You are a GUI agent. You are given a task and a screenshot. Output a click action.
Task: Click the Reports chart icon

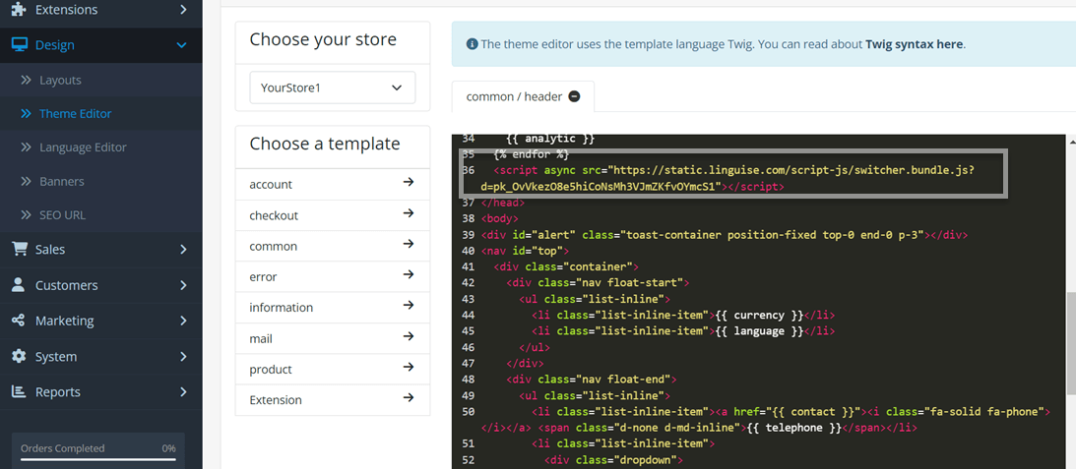click(19, 391)
